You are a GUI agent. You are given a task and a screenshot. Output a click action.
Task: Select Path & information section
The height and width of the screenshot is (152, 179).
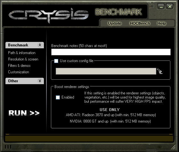click(x=22, y=53)
